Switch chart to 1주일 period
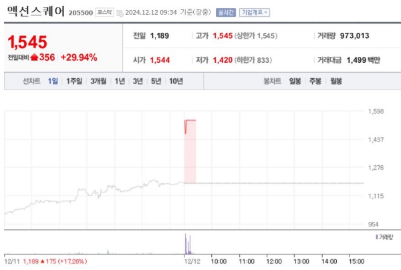401x270 pixels. [74, 82]
